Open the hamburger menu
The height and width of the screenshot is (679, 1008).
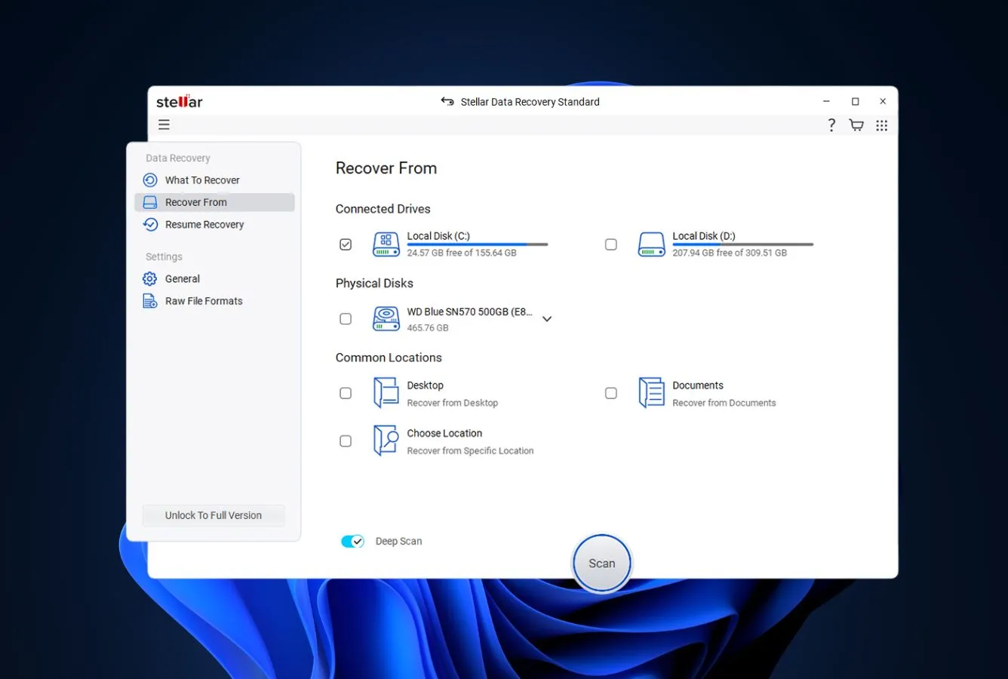pyautogui.click(x=164, y=125)
